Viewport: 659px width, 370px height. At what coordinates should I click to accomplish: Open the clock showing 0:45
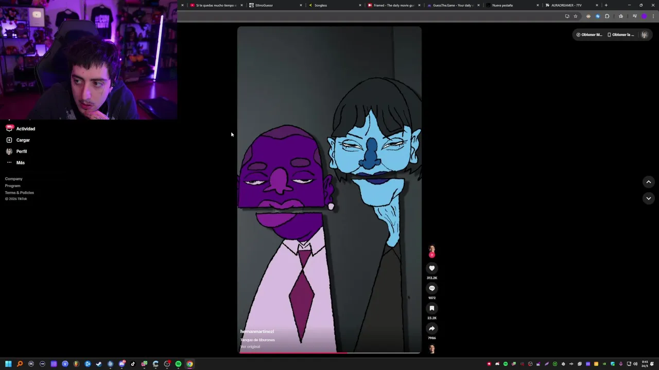point(645,364)
